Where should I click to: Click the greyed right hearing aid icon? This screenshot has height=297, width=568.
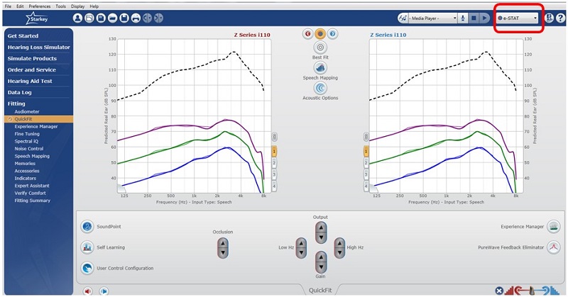click(158, 18)
